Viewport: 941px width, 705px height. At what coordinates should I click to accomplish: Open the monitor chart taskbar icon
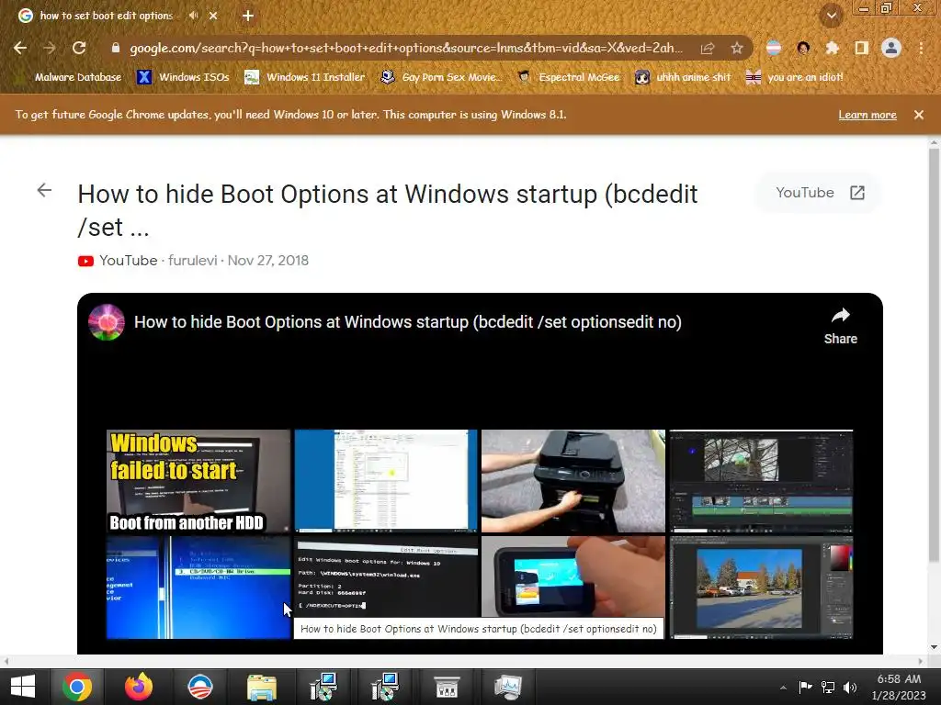click(507, 687)
